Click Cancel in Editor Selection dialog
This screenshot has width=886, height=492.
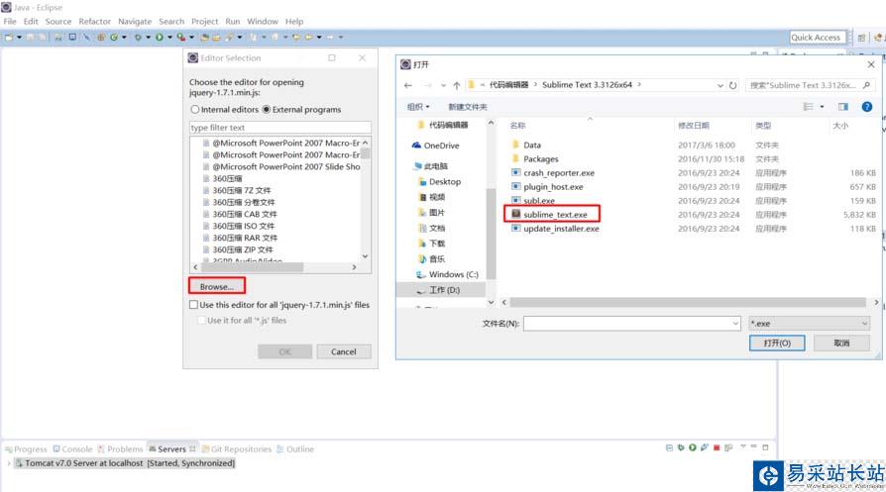tap(344, 351)
